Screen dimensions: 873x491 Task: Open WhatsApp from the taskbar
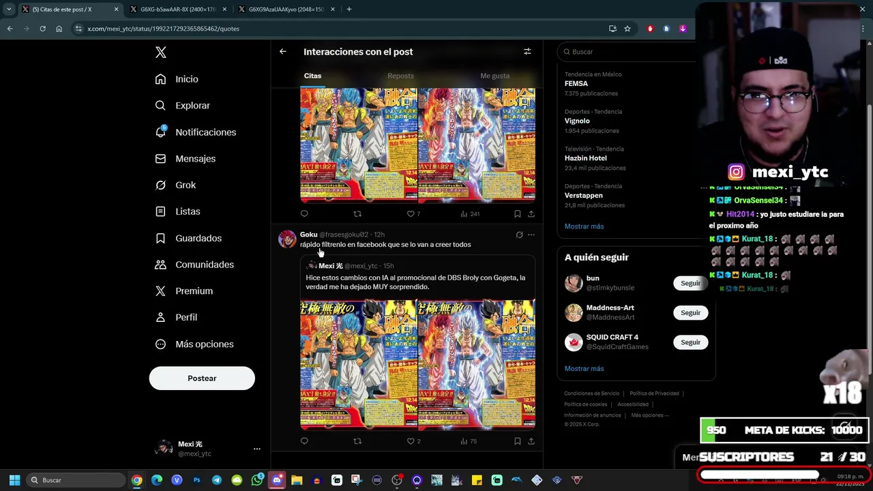[257, 480]
